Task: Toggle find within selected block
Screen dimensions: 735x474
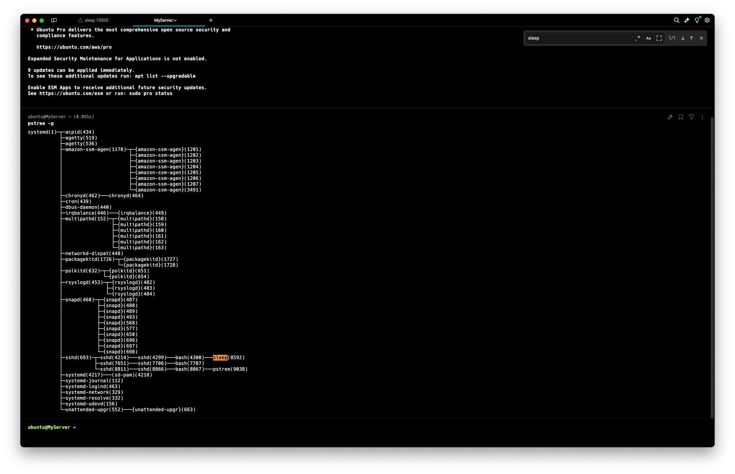Action: [659, 38]
